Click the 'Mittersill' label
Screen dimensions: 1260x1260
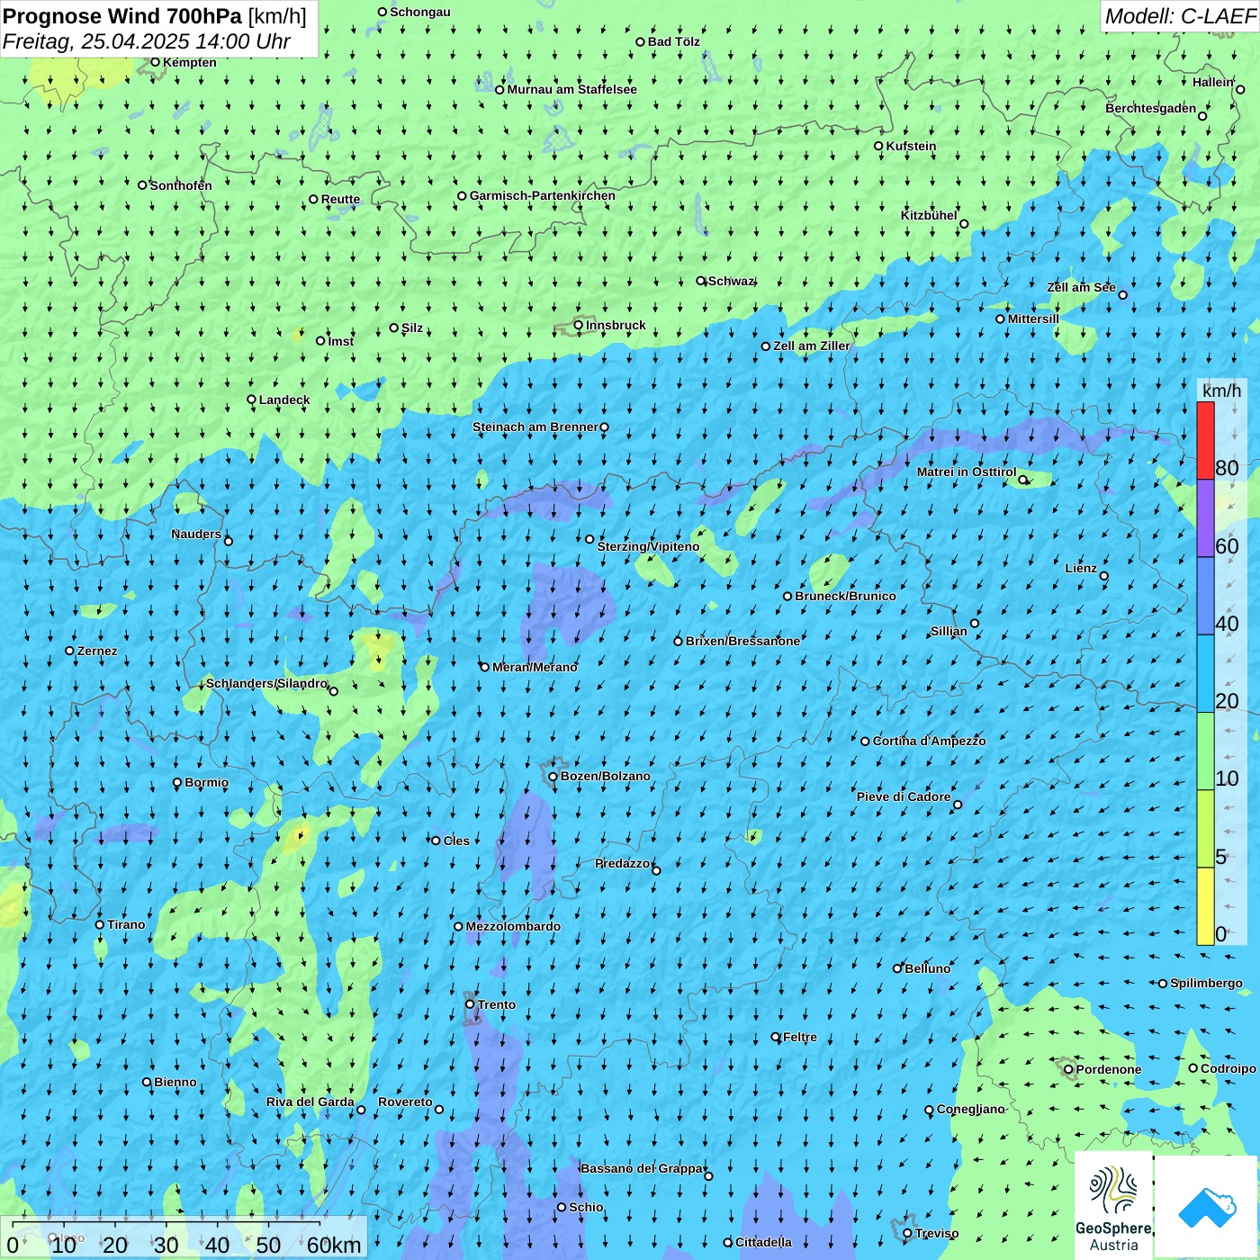coord(1033,319)
